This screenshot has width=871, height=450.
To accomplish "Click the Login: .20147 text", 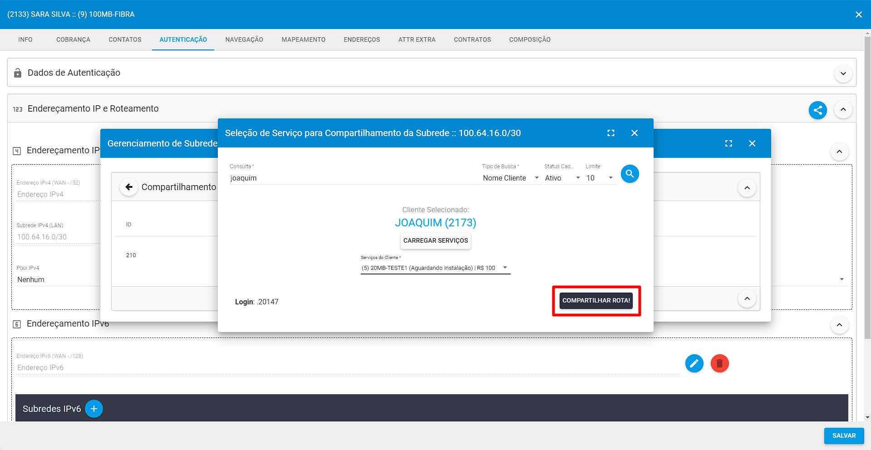I will tap(256, 302).
